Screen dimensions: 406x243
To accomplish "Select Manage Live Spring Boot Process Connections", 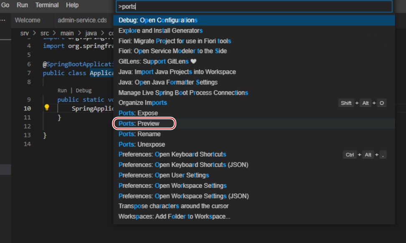I will pos(254,93).
